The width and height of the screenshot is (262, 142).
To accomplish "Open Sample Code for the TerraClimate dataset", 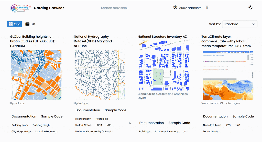I will [243, 116].
